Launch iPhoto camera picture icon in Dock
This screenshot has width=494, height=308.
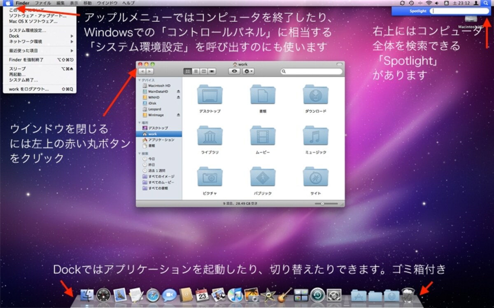tap(251, 295)
